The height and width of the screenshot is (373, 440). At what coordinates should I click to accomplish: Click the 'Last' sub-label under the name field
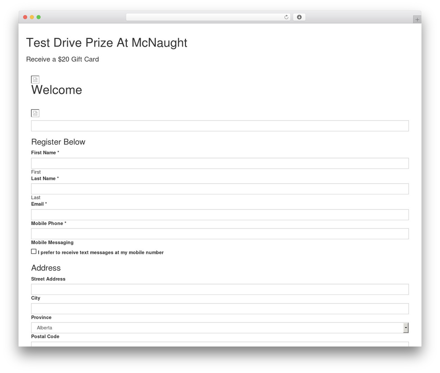coord(36,198)
